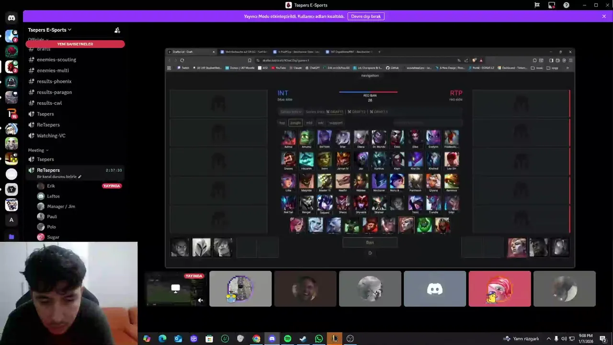Select the pink participant tile with duck avatar

(x=499, y=289)
